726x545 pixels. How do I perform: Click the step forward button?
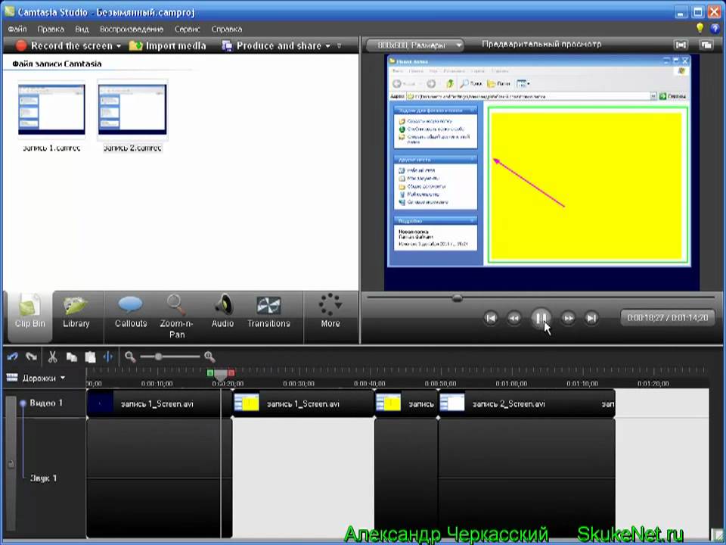[x=568, y=318]
